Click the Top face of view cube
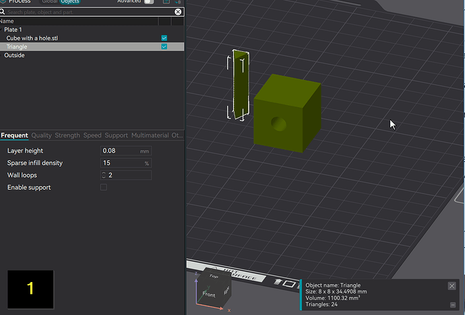Viewport: 465px width, 315px height. pyautogui.click(x=214, y=276)
